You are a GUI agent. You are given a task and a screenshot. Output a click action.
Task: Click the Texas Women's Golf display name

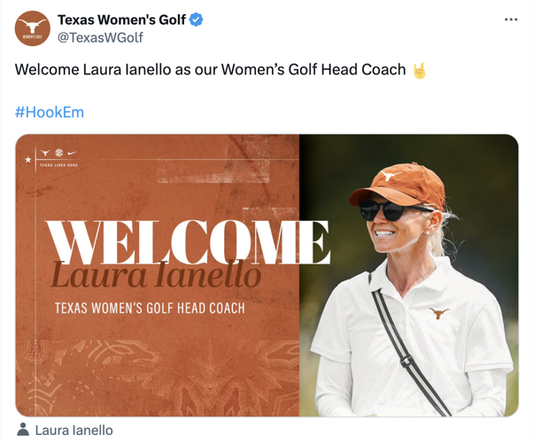122,19
